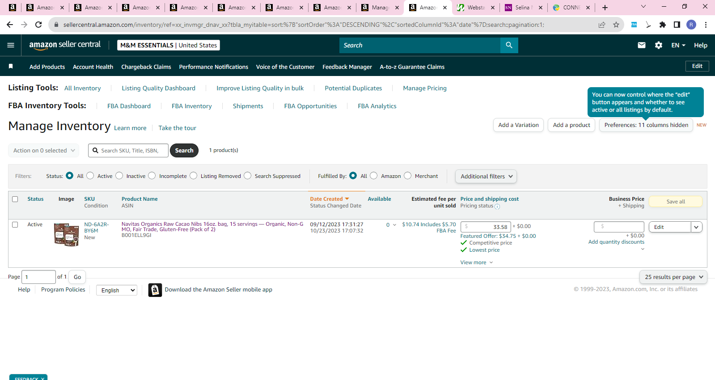Viewport: 715px width, 380px height.
Task: Open a new browser tab
Action: click(605, 8)
